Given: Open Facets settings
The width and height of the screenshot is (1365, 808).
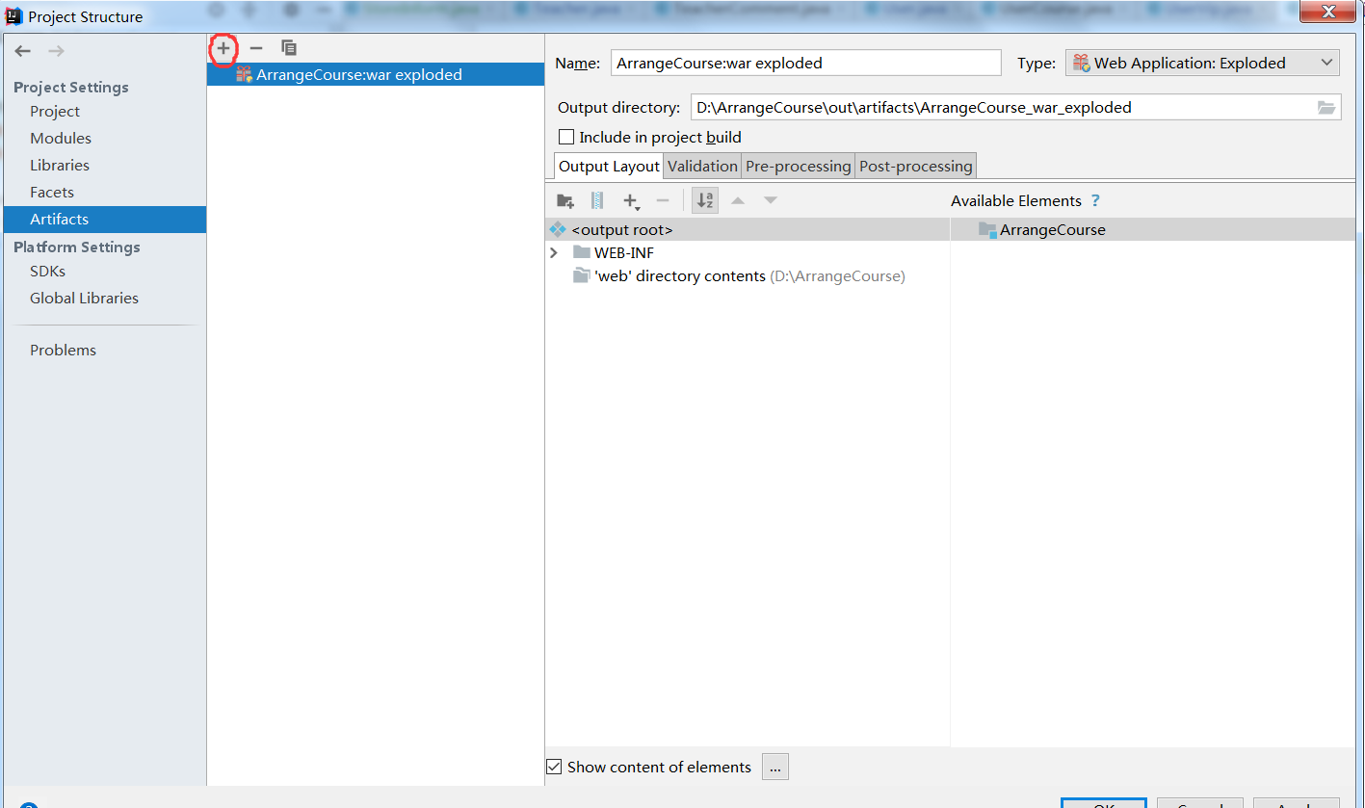Looking at the screenshot, I should pos(52,192).
